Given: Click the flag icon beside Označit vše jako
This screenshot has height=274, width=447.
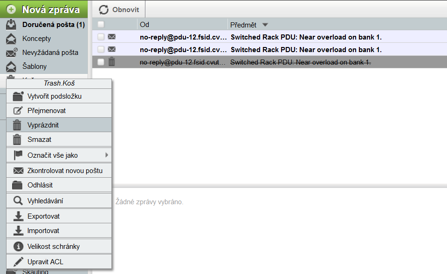Looking at the screenshot, I should pyautogui.click(x=18, y=155).
